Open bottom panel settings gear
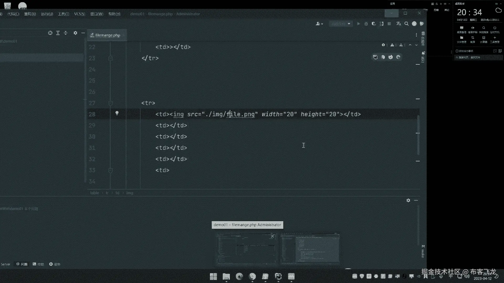The image size is (504, 283). click(408, 200)
